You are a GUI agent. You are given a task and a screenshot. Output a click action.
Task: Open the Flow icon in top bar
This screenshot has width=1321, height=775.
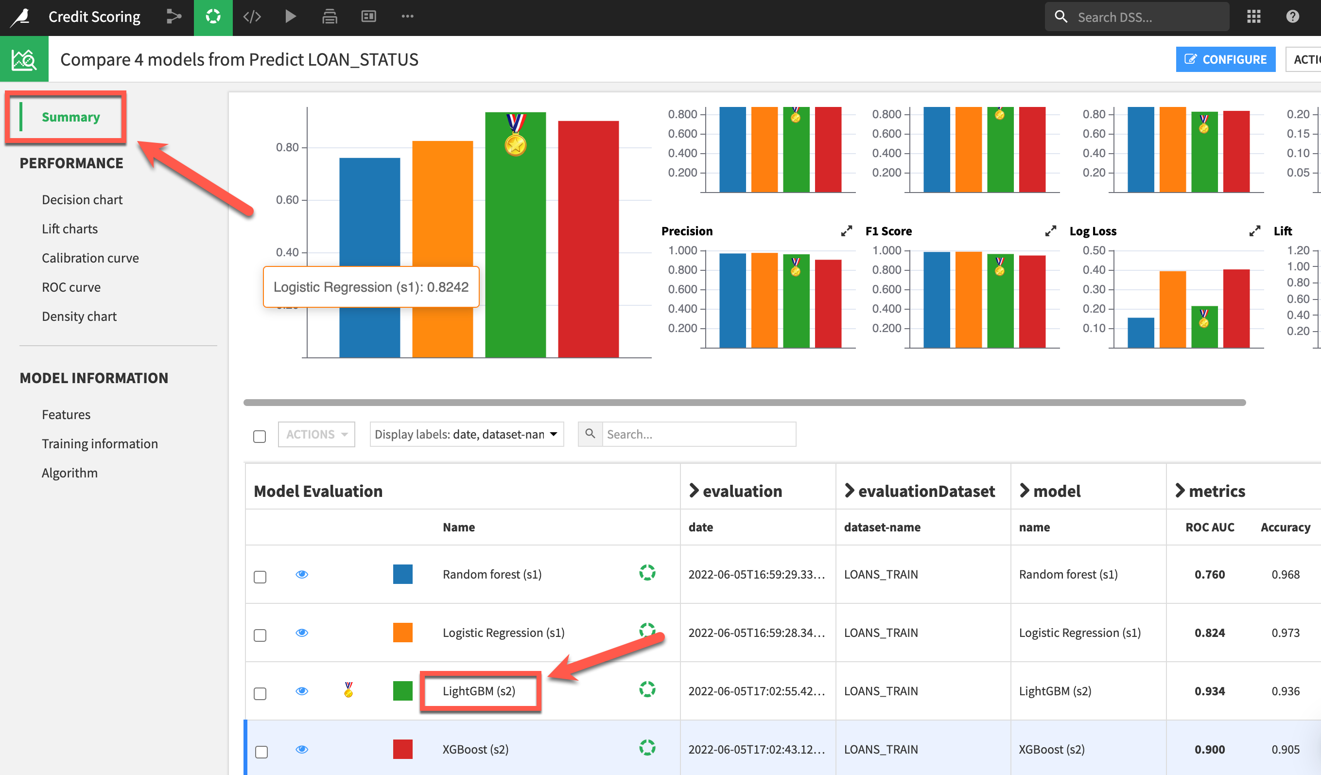[174, 17]
